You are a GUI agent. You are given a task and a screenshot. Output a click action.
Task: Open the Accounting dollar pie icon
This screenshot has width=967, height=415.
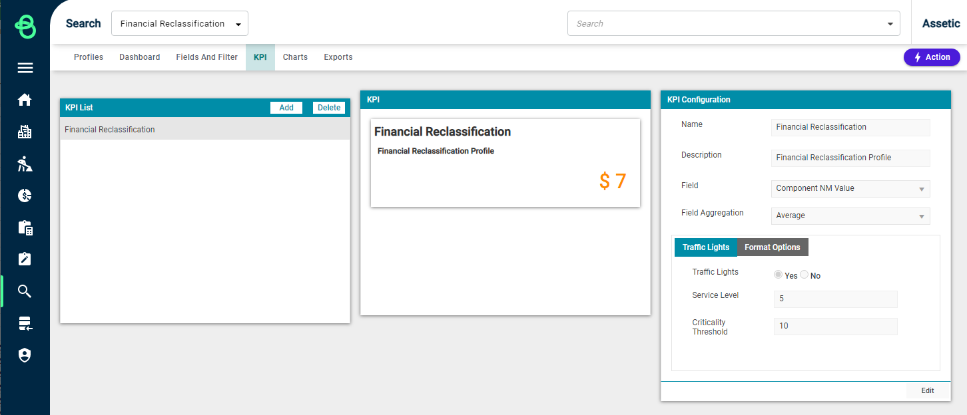(x=25, y=196)
